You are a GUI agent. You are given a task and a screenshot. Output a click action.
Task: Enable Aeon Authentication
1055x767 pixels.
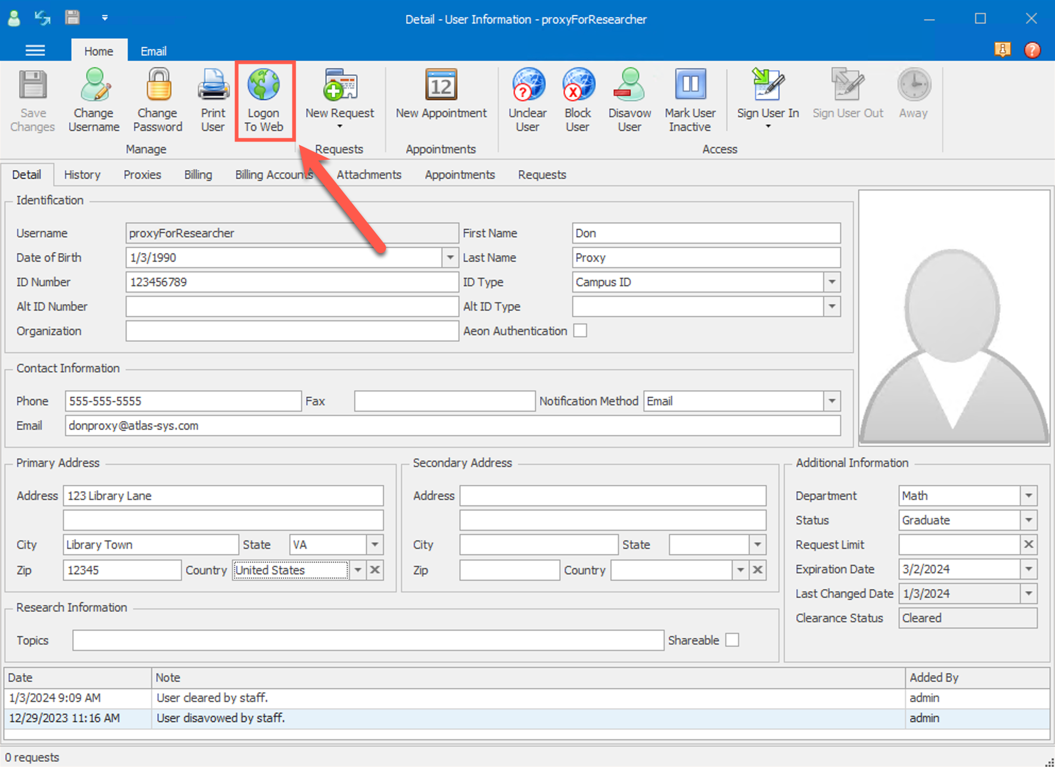580,330
